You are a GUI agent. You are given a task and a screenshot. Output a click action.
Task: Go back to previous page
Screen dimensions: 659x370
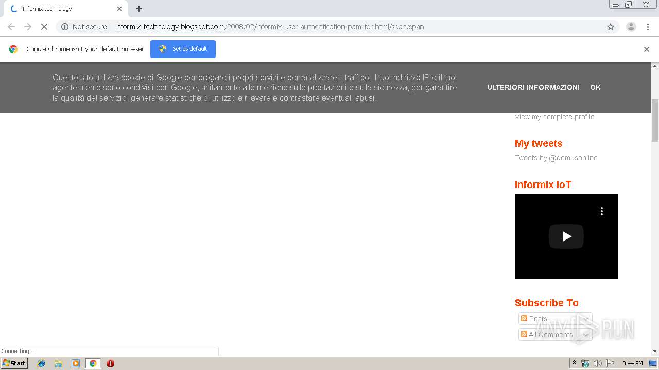pyautogui.click(x=11, y=27)
